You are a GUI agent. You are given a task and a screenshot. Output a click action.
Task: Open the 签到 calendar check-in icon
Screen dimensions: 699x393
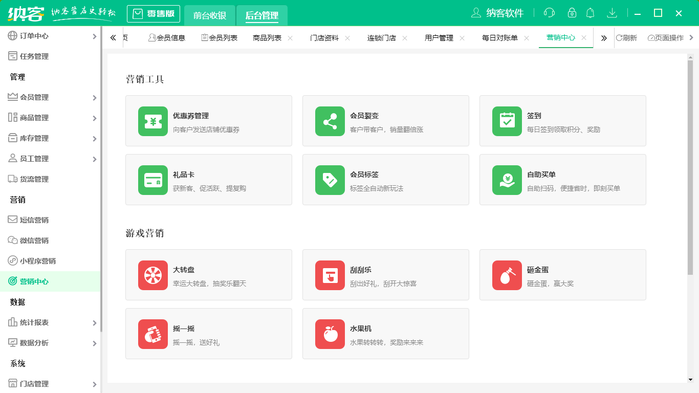[x=507, y=121]
